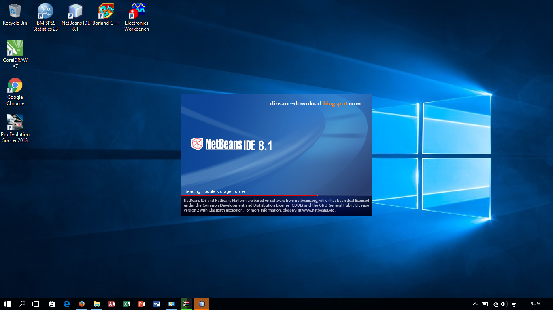Viewport: 553px width, 310px height.
Task: Show hidden system tray icons
Action: [x=475, y=304]
